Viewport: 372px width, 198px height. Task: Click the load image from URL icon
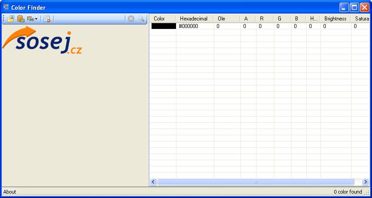coord(30,19)
